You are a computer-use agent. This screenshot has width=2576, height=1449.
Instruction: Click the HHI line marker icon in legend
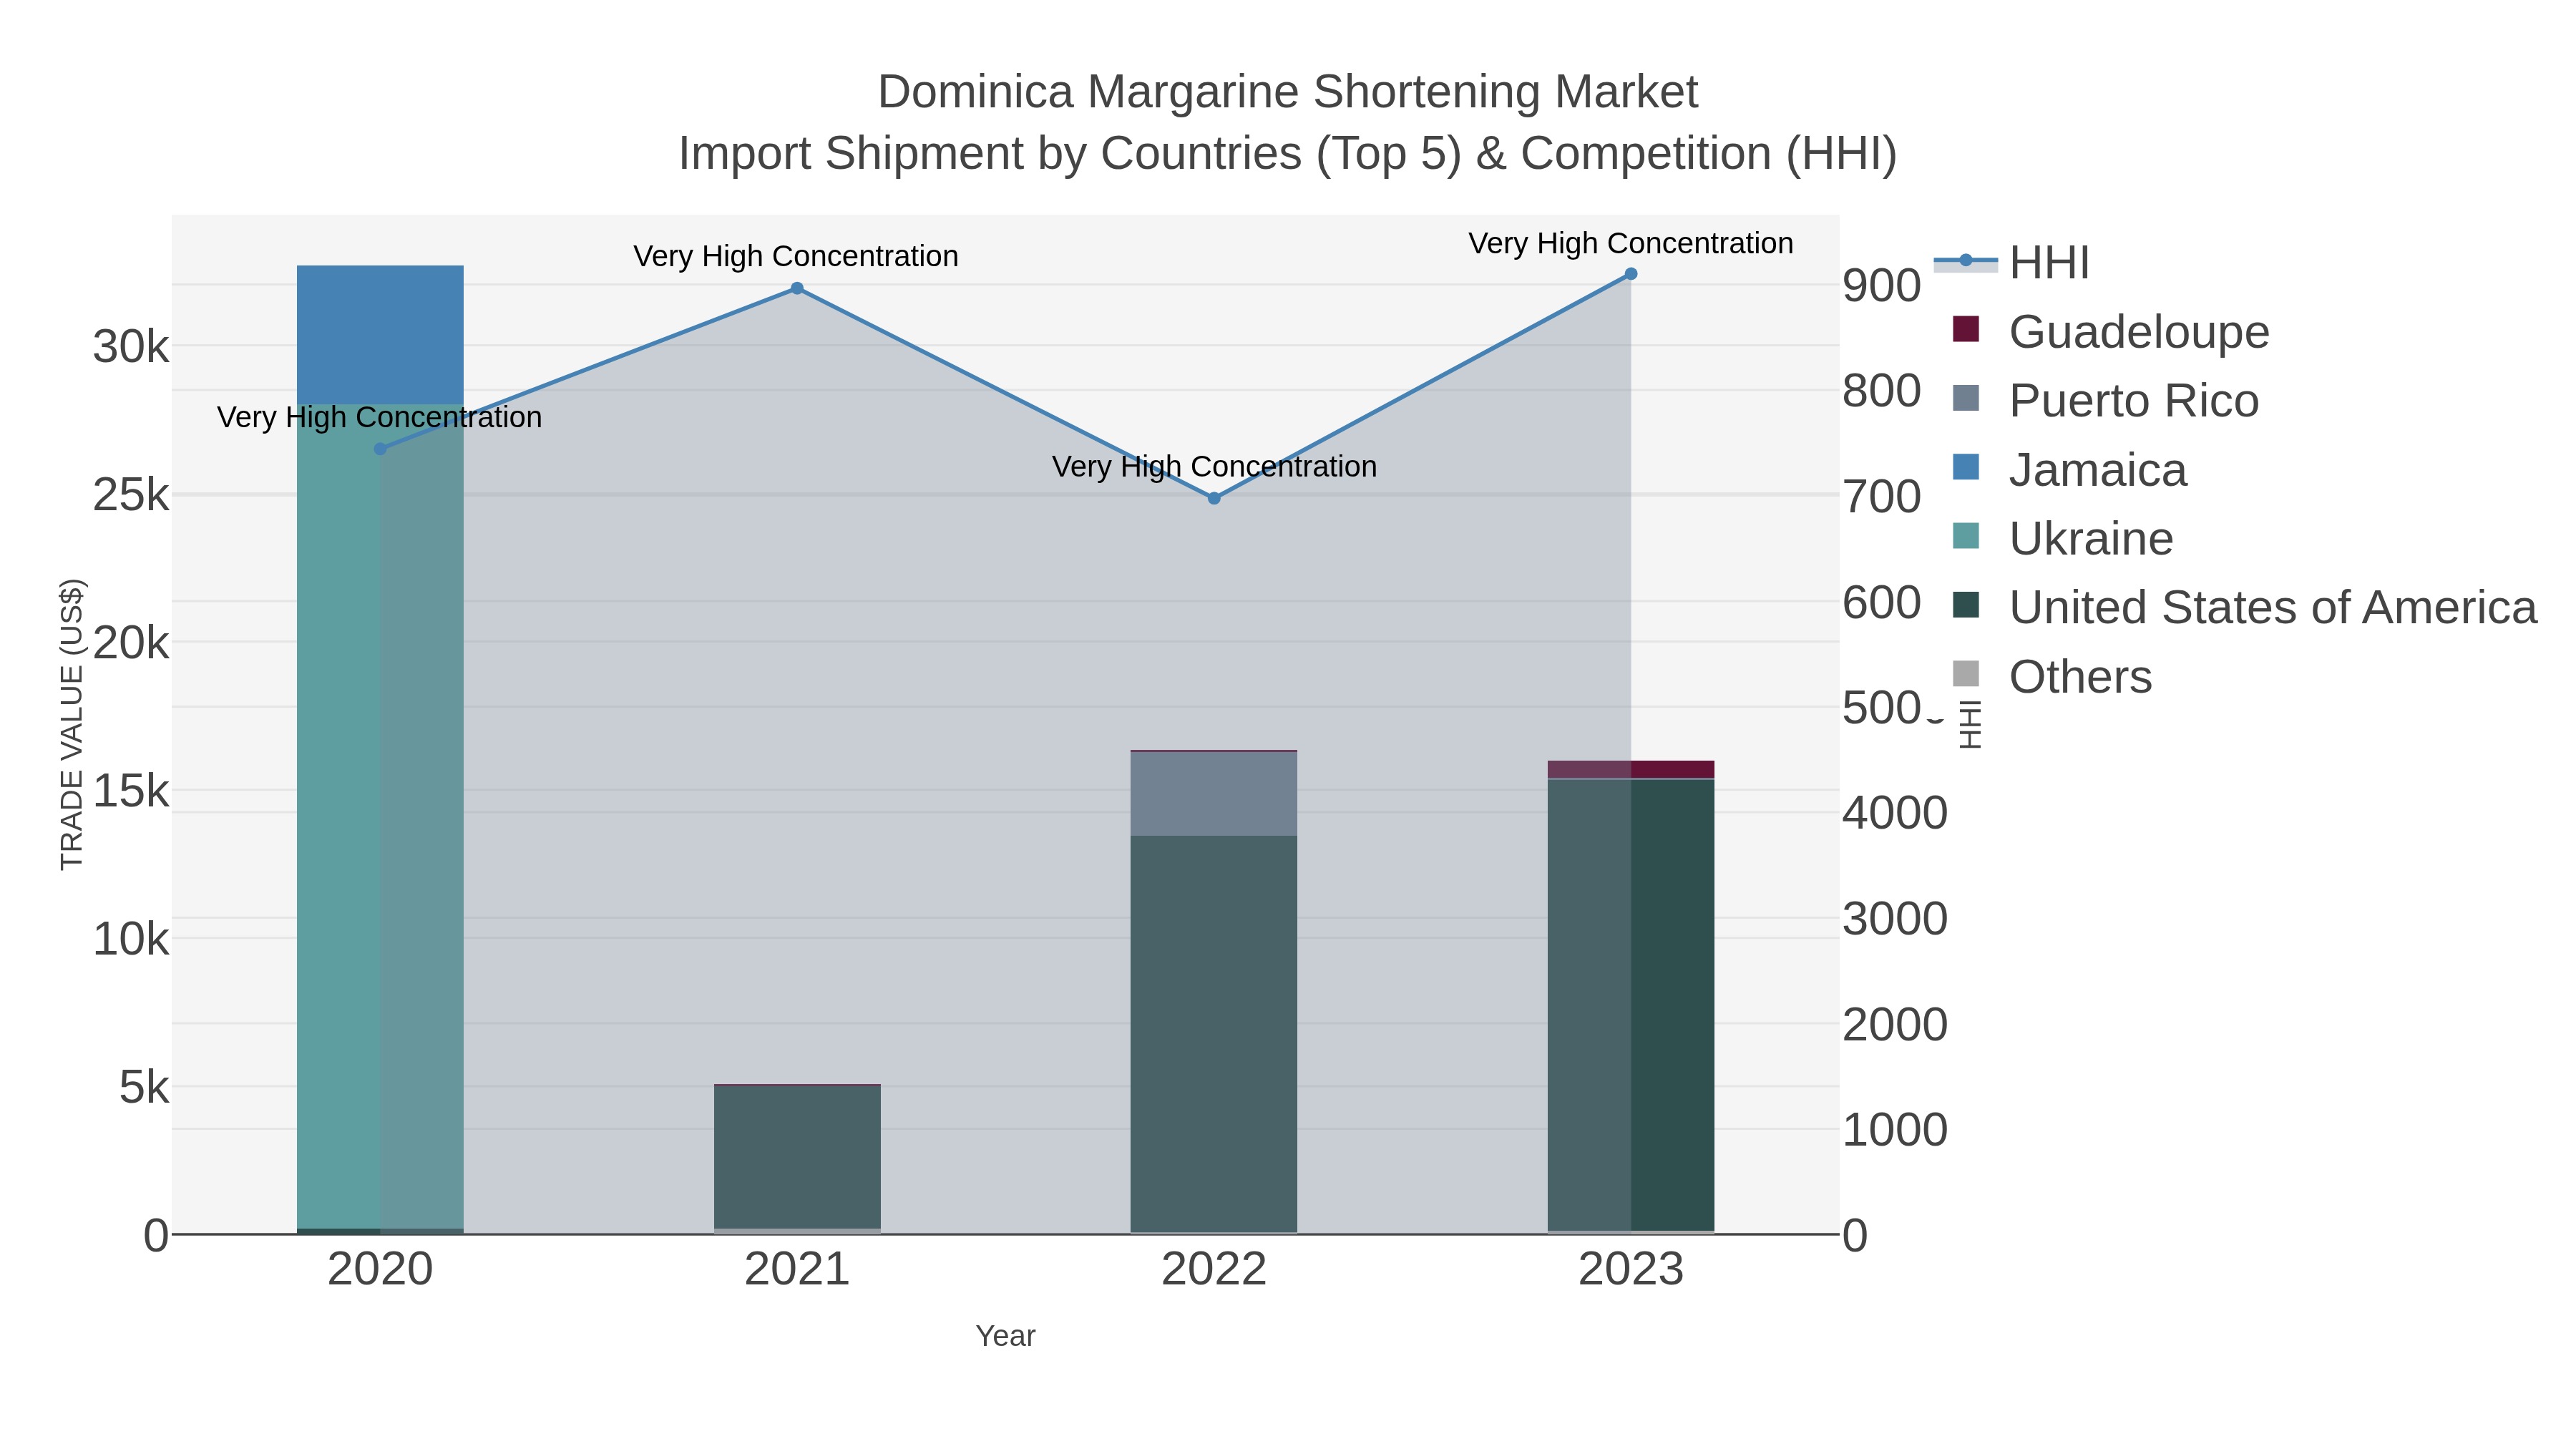1966,261
